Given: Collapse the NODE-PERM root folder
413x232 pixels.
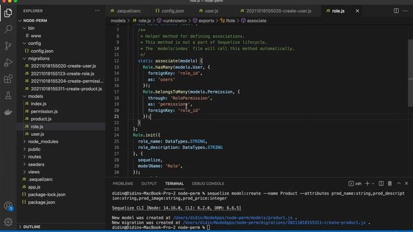Looking at the screenshot, I should pyautogui.click(x=61, y=21).
